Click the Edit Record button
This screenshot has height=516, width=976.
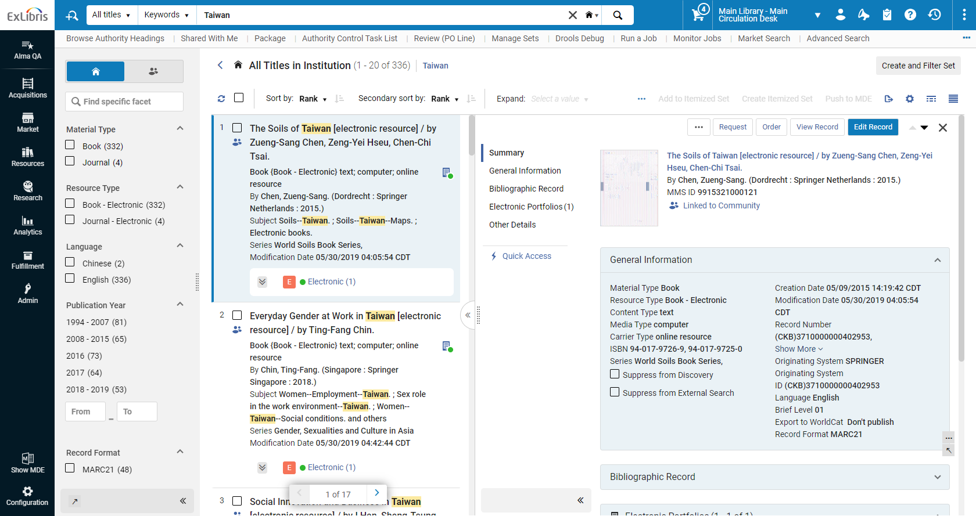[x=873, y=127]
